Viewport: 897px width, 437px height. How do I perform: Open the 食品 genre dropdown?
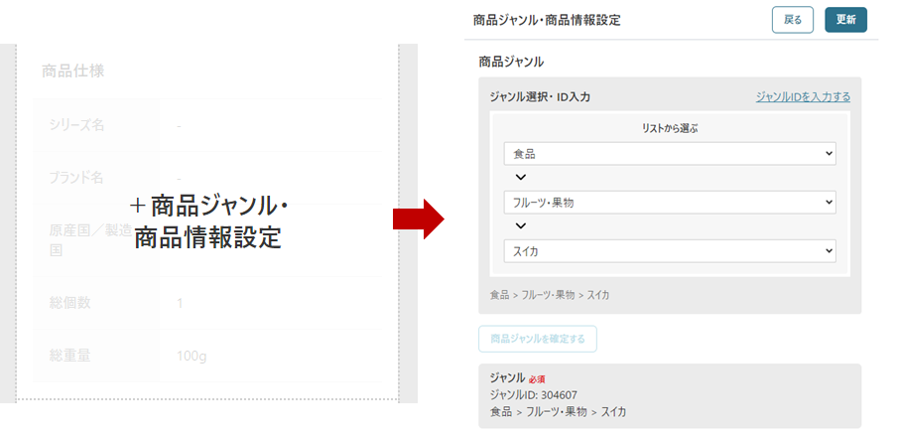click(x=670, y=154)
